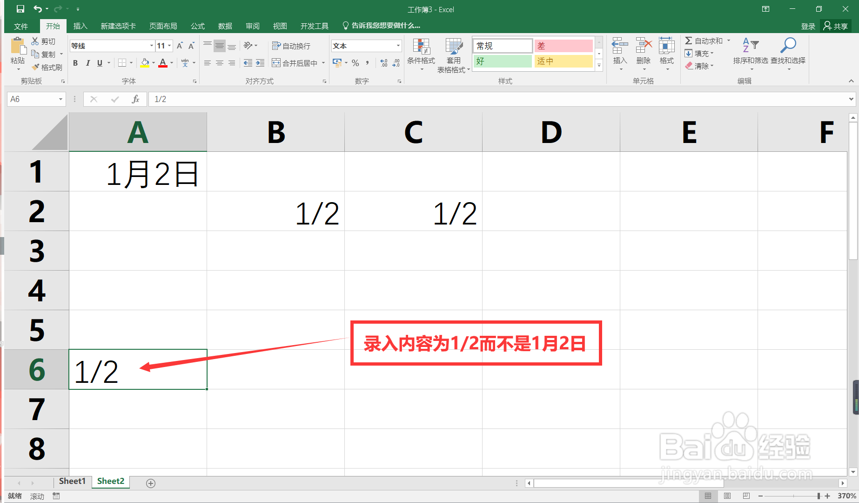
Task: Expand the formula bar
Action: (851, 99)
